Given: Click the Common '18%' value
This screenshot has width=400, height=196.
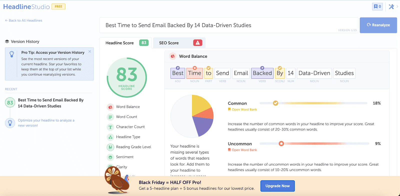Looking at the screenshot, I should click(377, 103).
